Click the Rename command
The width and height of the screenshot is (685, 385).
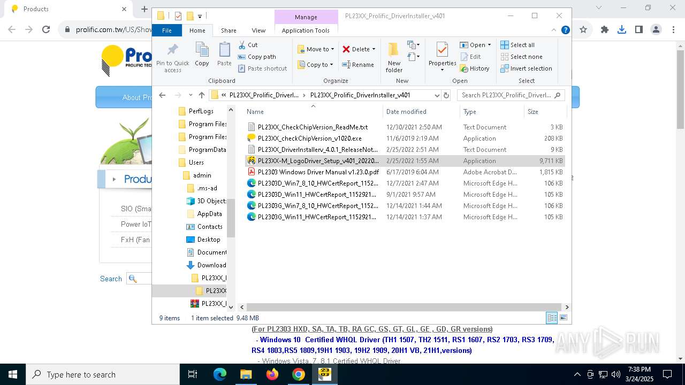358,65
